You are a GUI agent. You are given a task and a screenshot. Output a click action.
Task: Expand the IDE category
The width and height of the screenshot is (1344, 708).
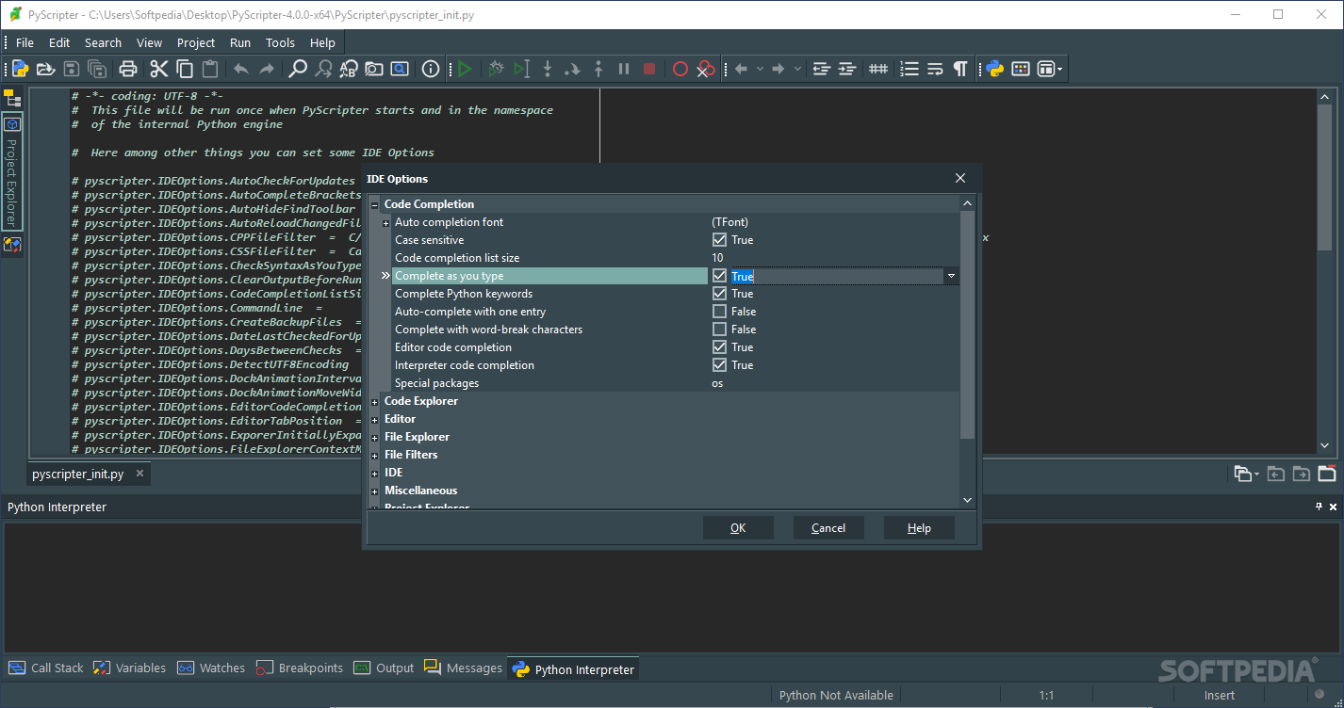click(x=374, y=474)
